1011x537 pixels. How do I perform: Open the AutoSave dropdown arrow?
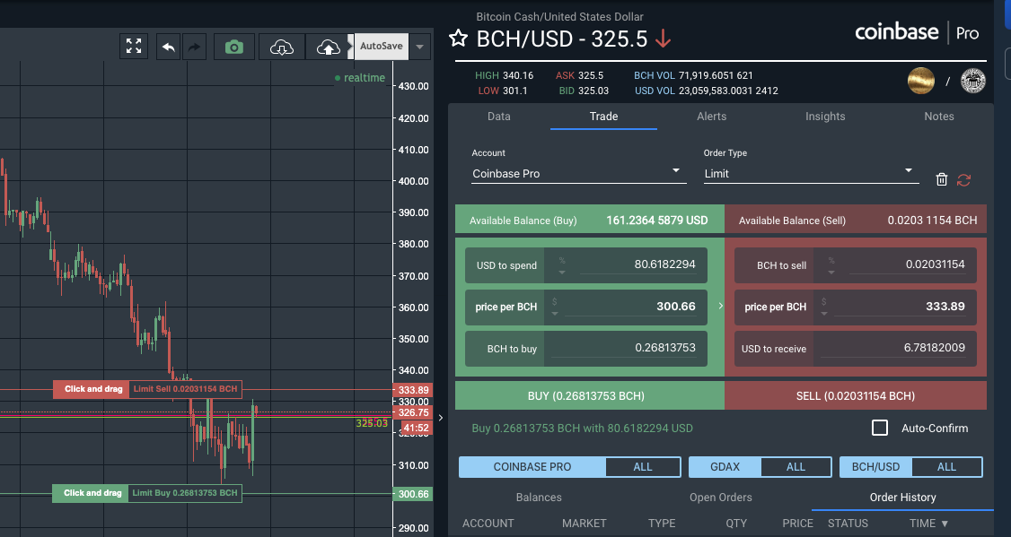419,47
